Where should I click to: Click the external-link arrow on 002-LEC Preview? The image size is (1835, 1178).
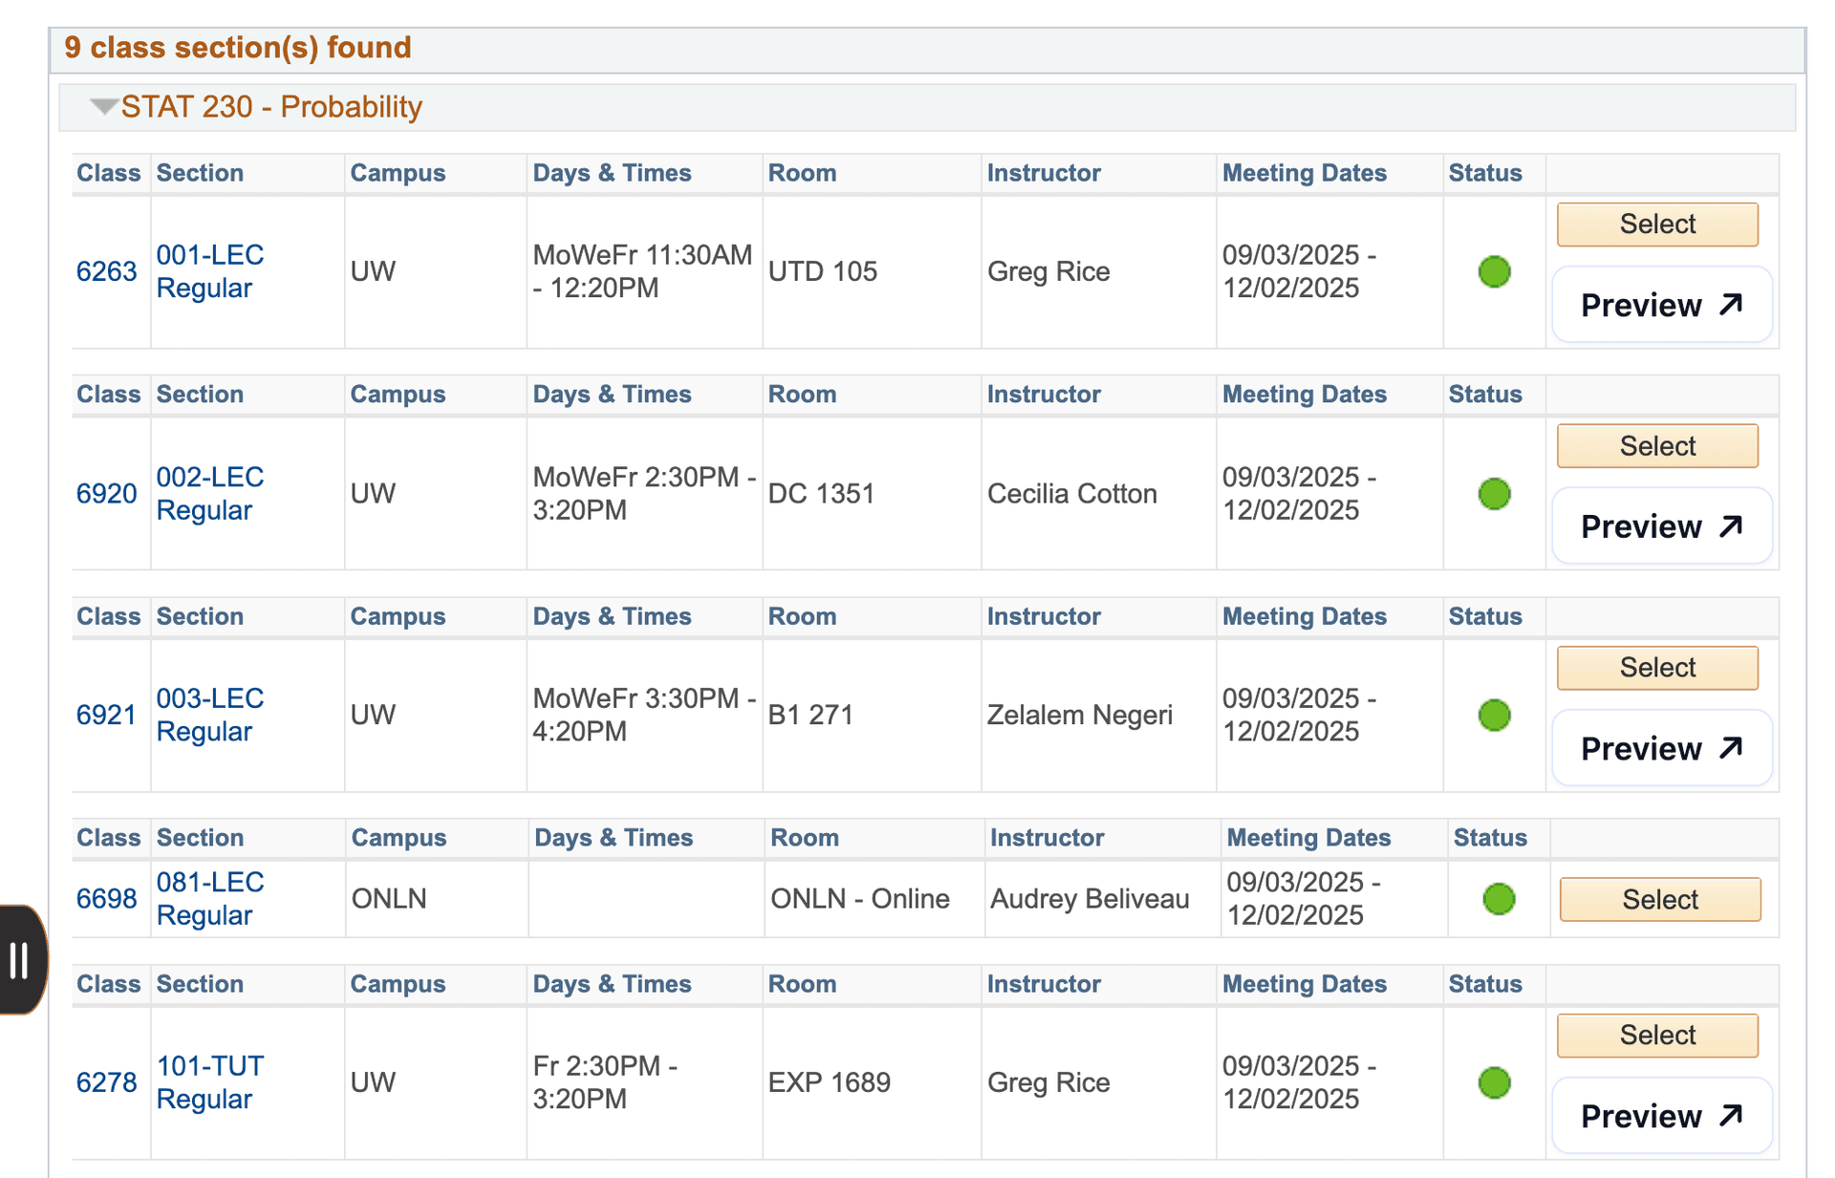pos(1727,525)
